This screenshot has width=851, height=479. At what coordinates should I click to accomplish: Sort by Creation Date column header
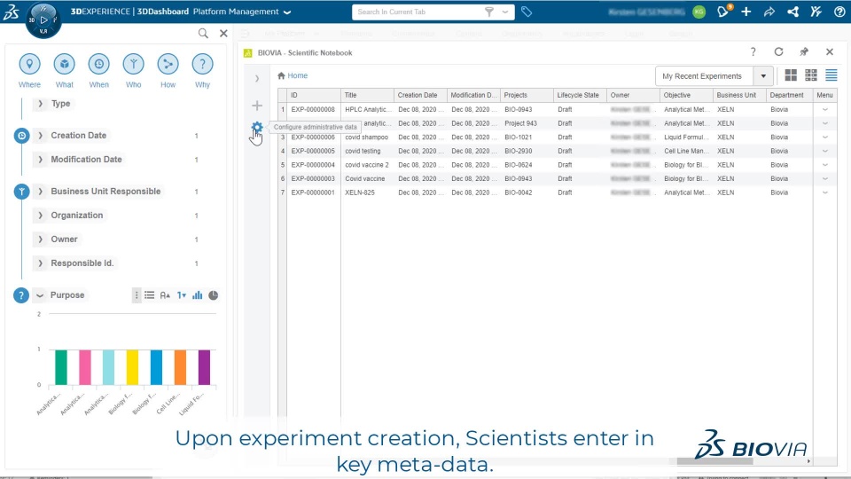(x=420, y=95)
